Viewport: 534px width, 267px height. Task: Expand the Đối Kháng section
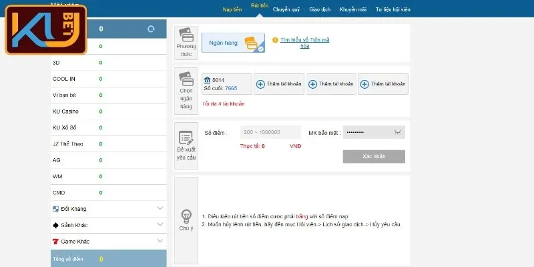click(160, 208)
